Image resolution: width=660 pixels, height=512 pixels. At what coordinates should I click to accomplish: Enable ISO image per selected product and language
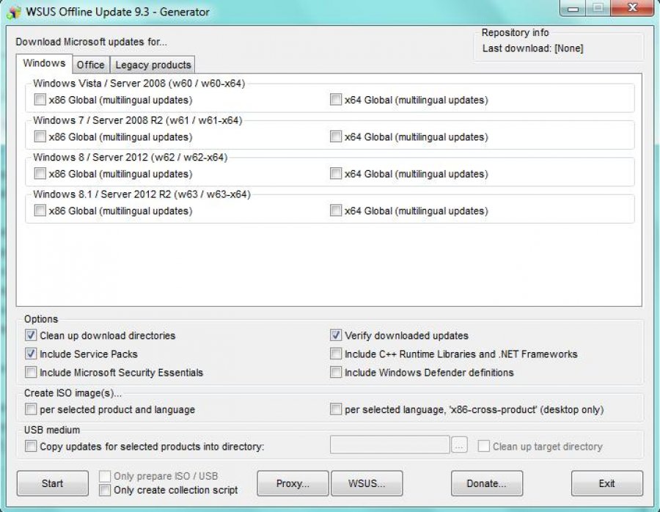(x=31, y=409)
